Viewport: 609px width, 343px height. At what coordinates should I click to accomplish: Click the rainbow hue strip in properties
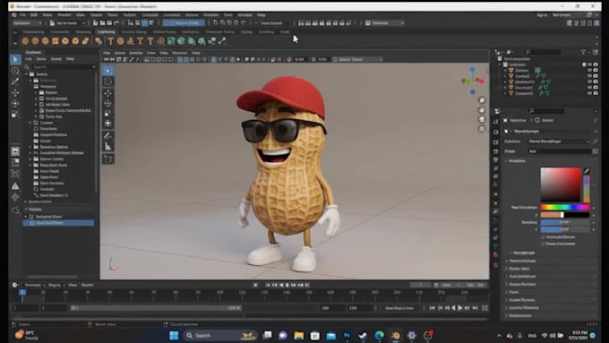tap(565, 208)
